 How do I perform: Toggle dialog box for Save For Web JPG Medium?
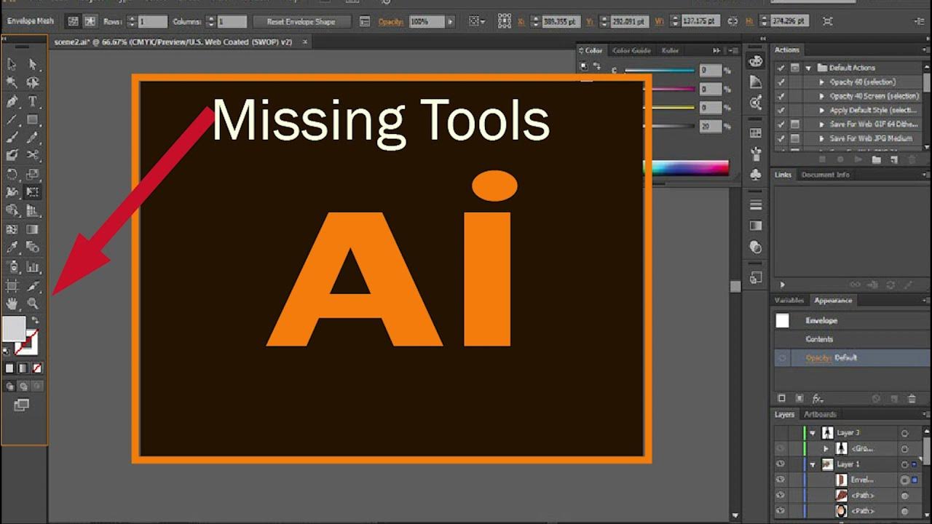[x=795, y=138]
